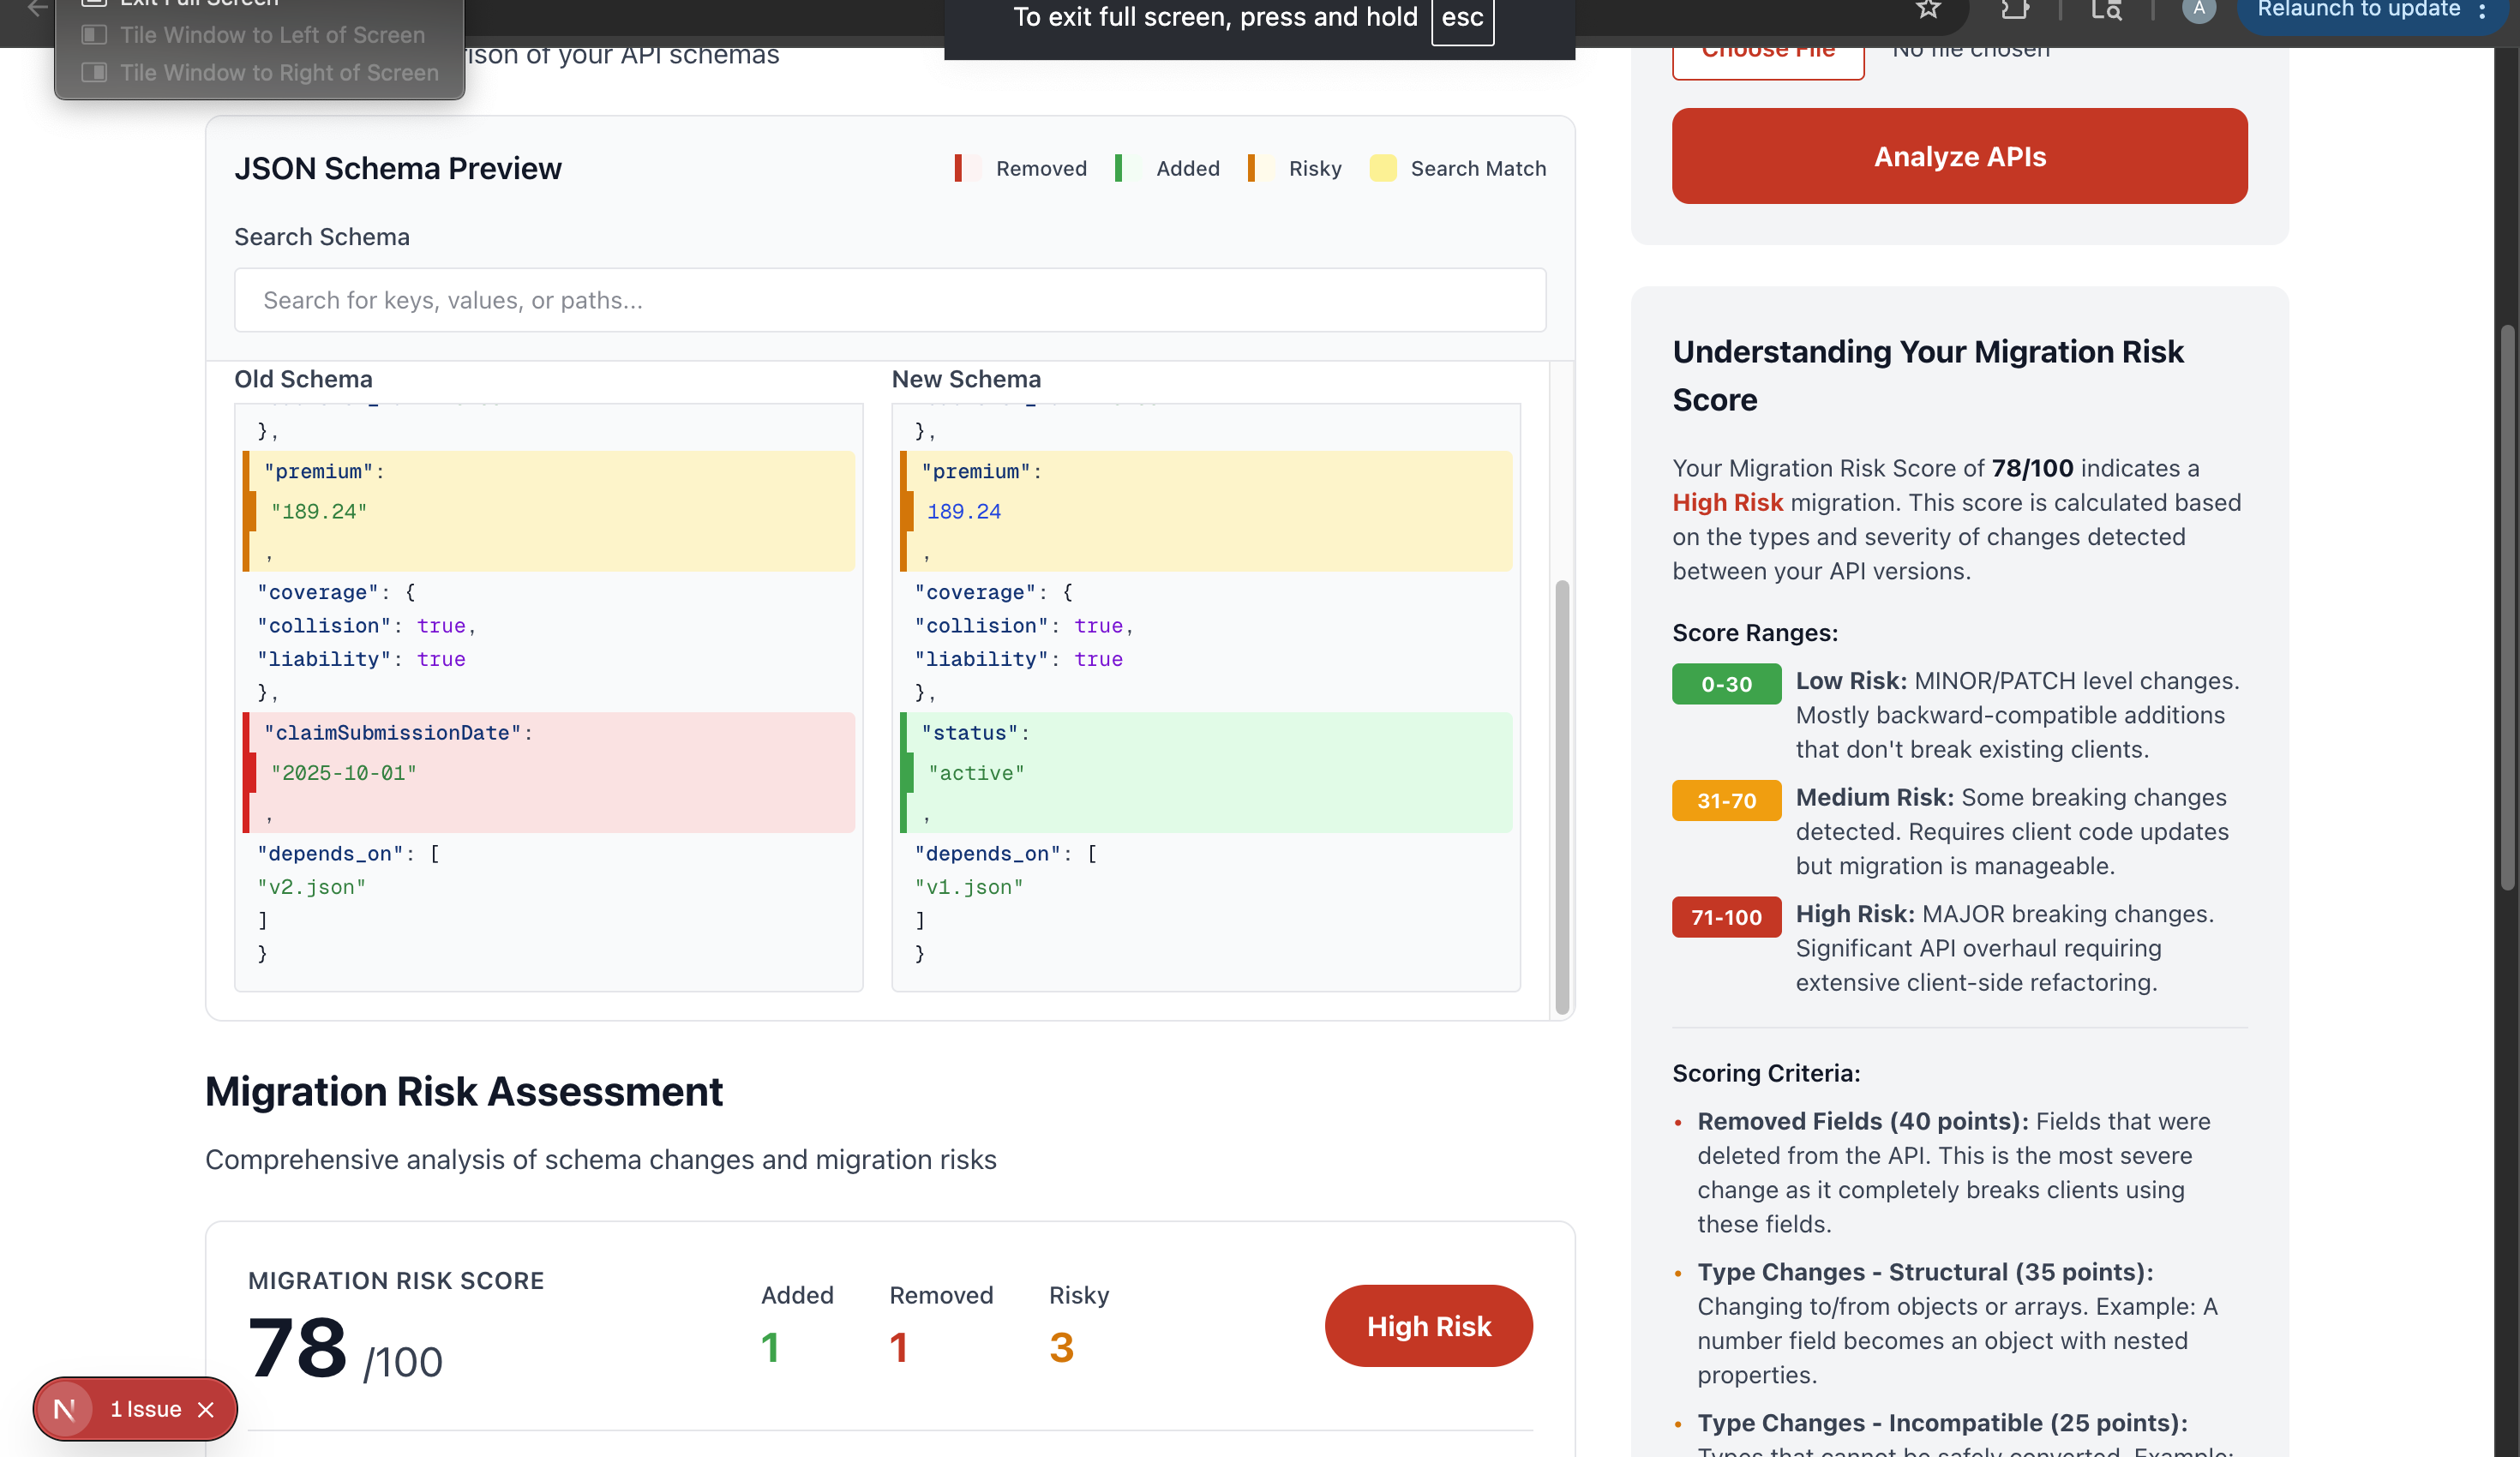This screenshot has width=2520, height=1457.
Task: Open the profile avatar A
Action: tap(2198, 8)
